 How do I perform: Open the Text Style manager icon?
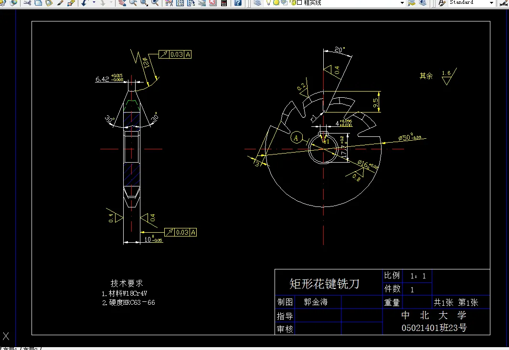pos(442,2)
